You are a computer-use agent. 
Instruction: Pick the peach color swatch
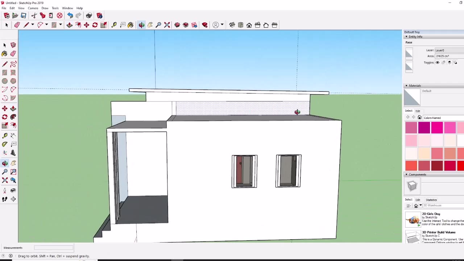(424, 153)
